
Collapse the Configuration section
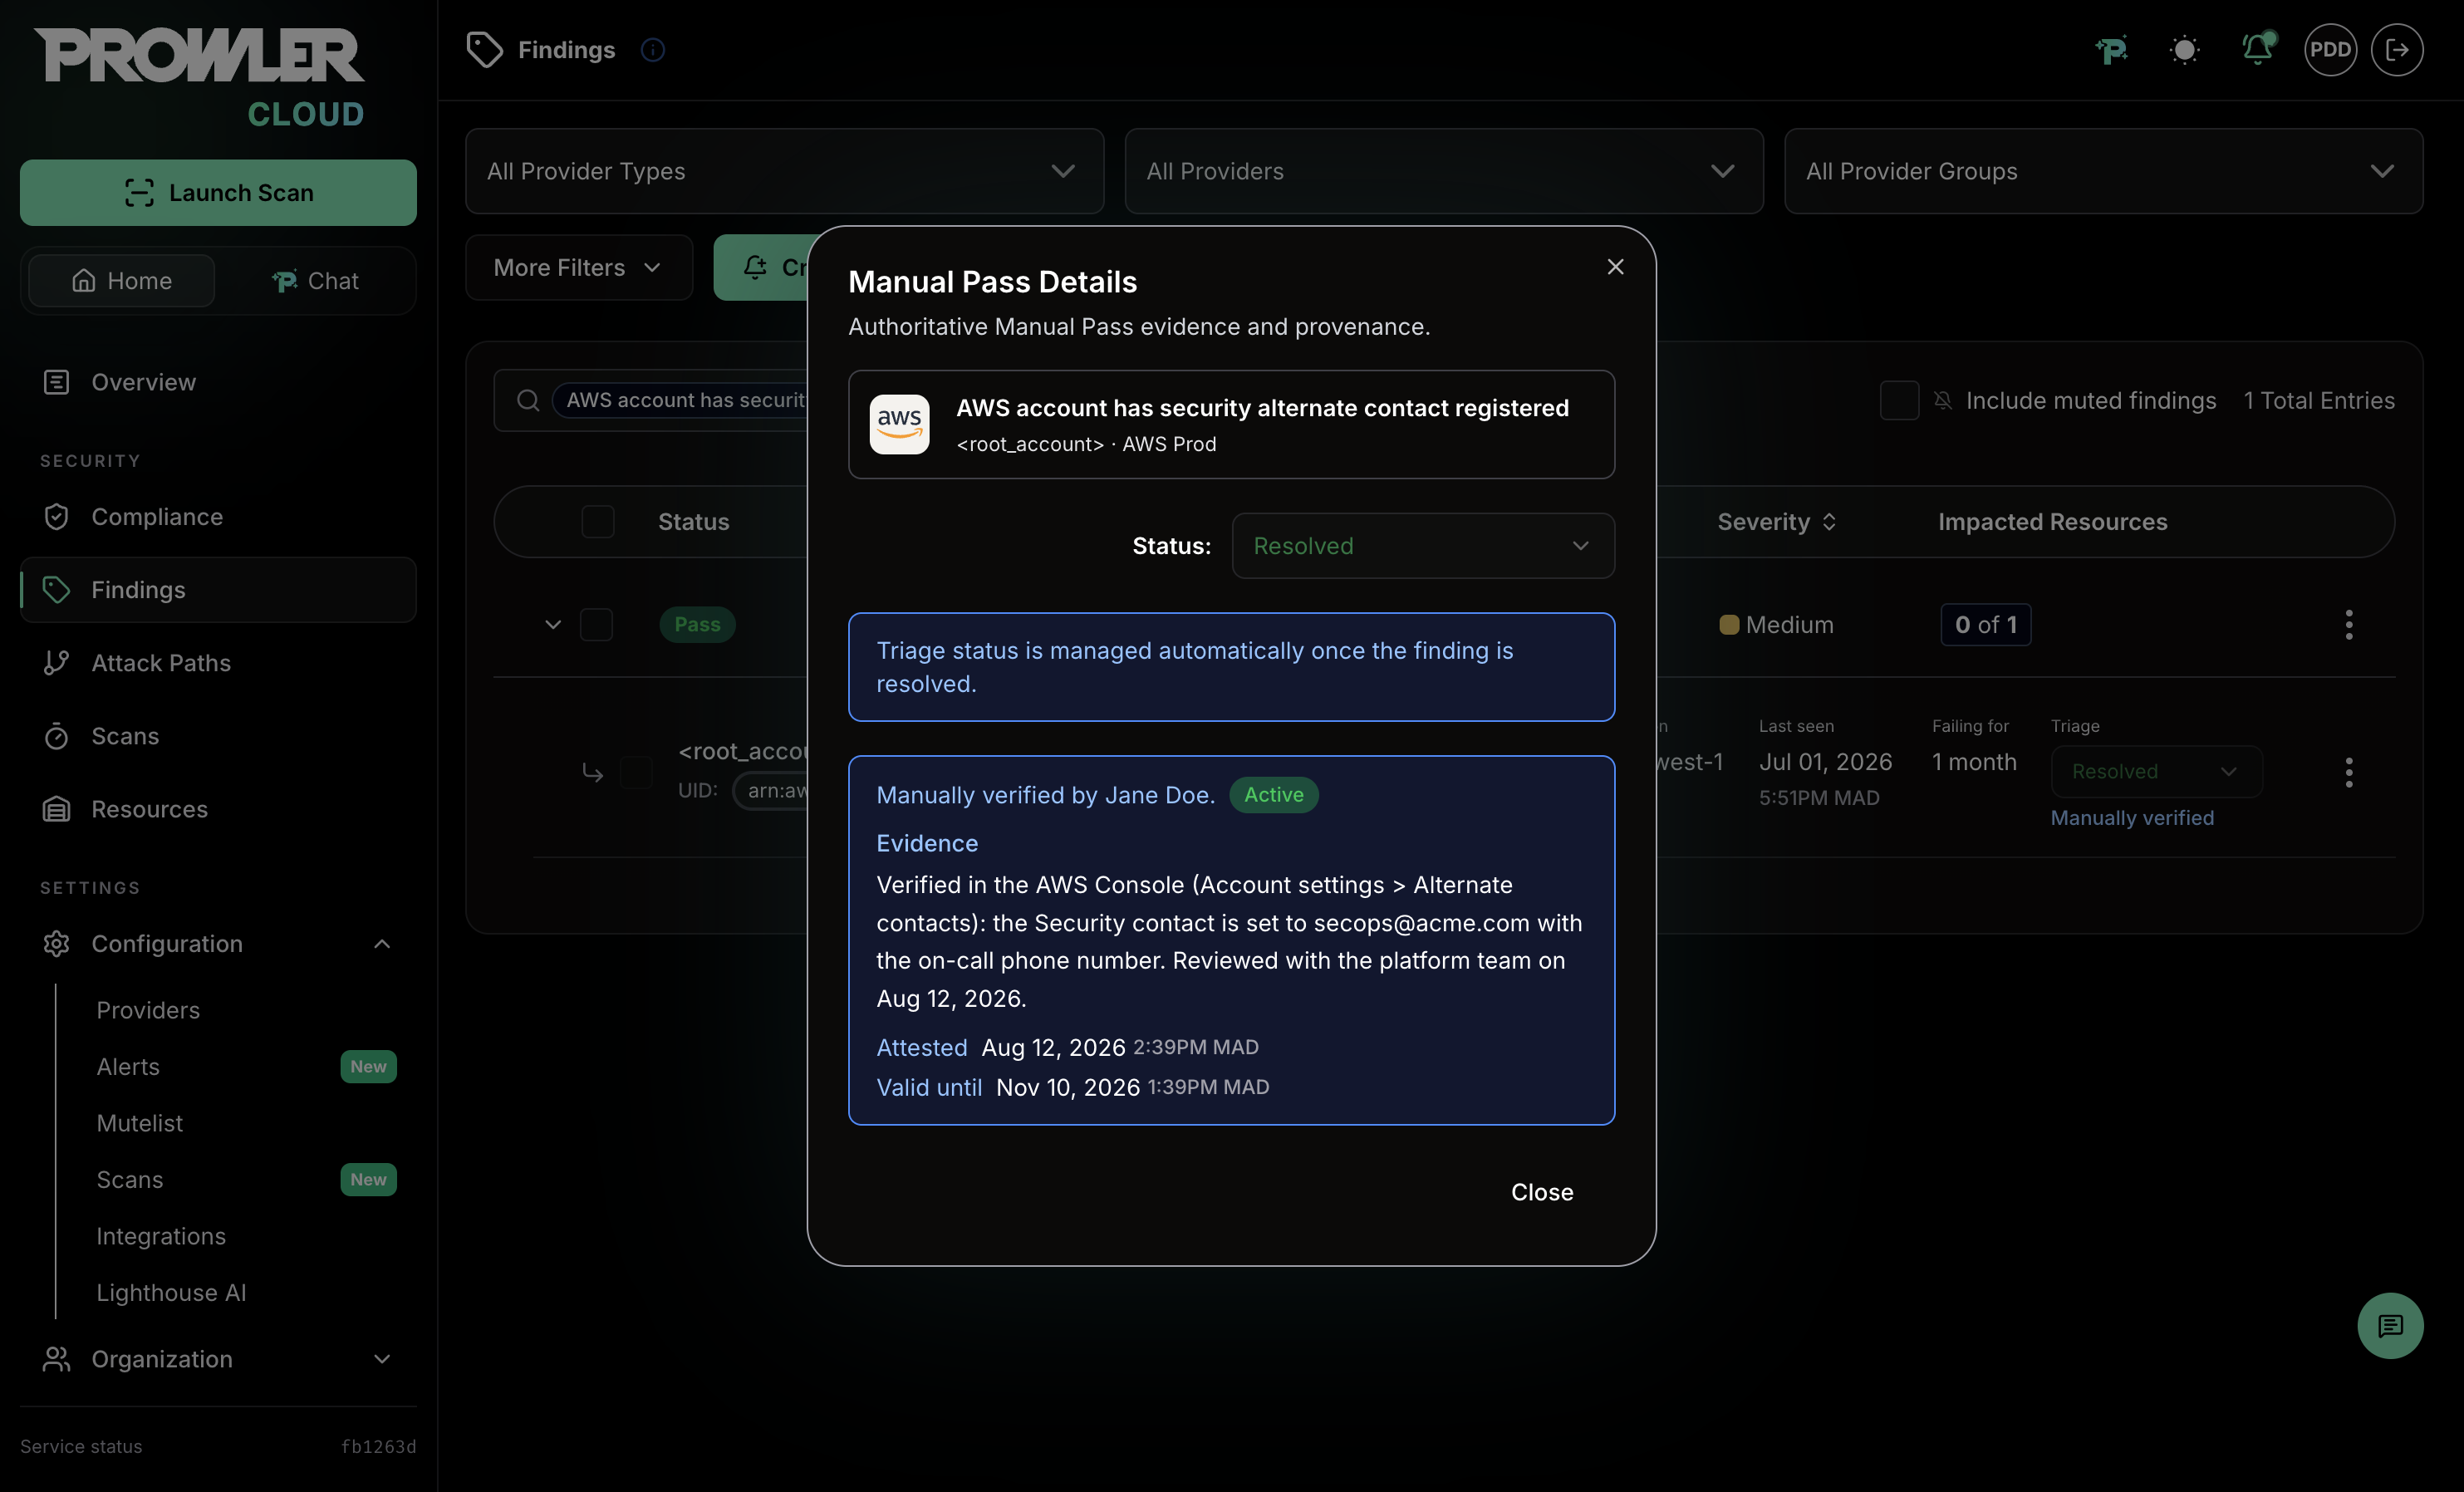pos(218,944)
